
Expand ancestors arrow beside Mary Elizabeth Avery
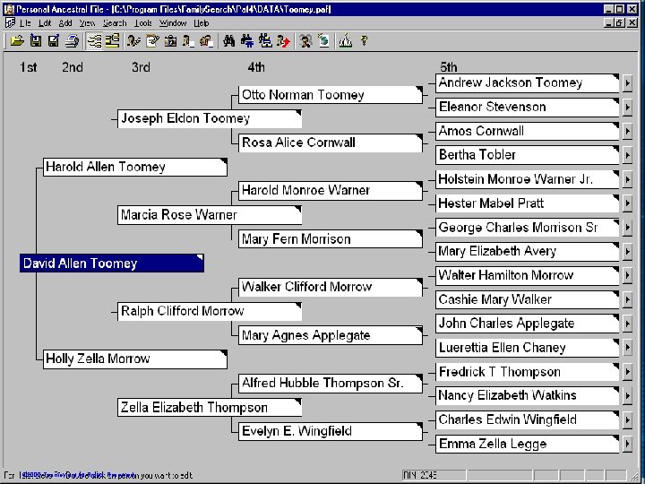point(627,252)
